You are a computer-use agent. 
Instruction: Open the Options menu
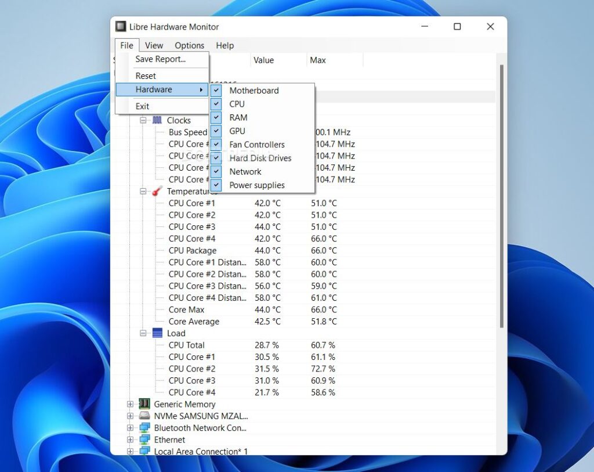(x=190, y=45)
